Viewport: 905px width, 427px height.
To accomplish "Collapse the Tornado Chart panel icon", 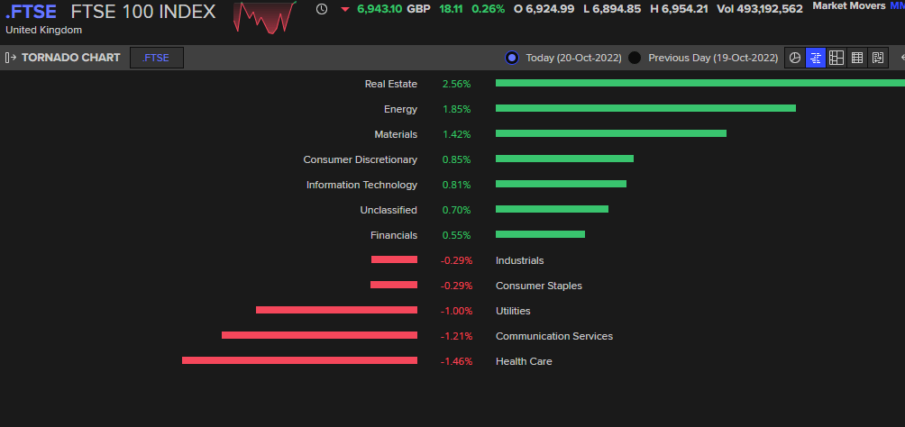I will [x=11, y=58].
